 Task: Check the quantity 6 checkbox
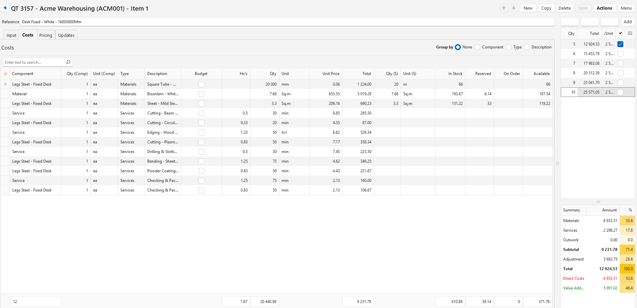(620, 54)
